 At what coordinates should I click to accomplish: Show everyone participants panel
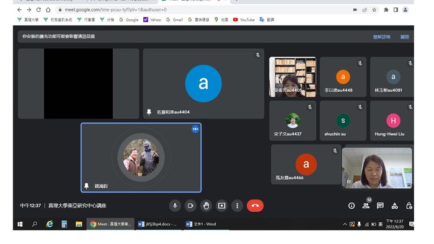point(366,206)
